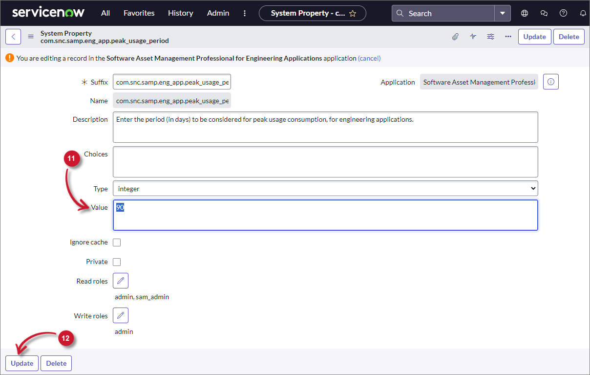Open the globe application scope picker

(525, 13)
